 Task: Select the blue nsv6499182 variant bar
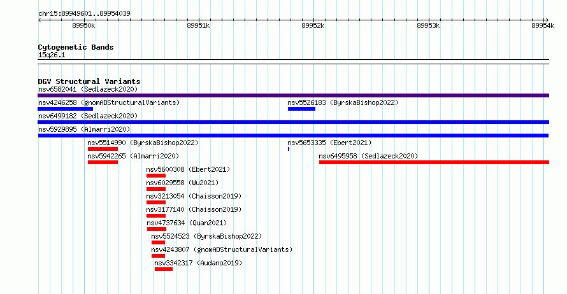(293, 122)
